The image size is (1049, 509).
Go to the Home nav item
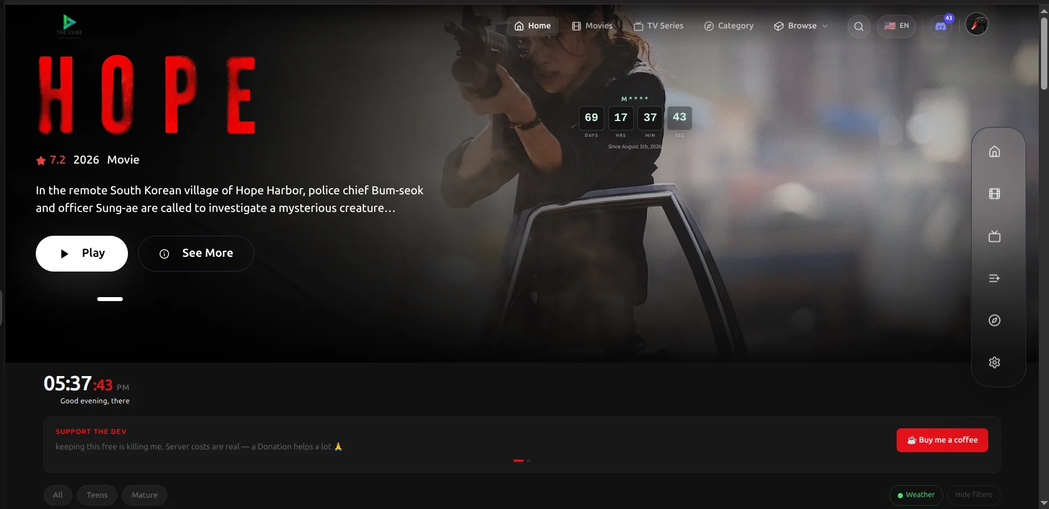pyautogui.click(x=532, y=26)
